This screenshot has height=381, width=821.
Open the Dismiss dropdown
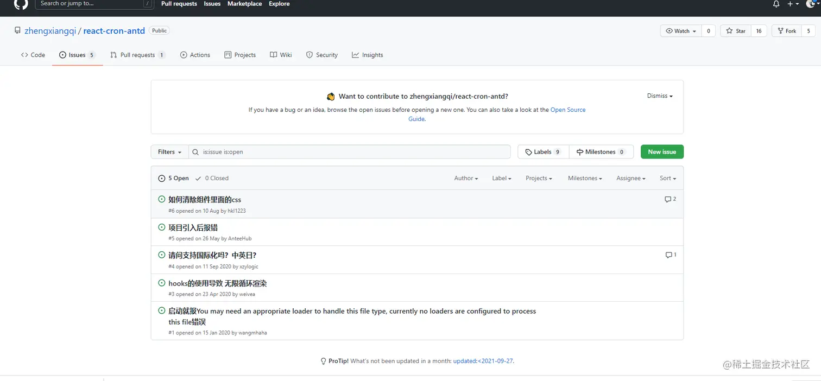(660, 96)
